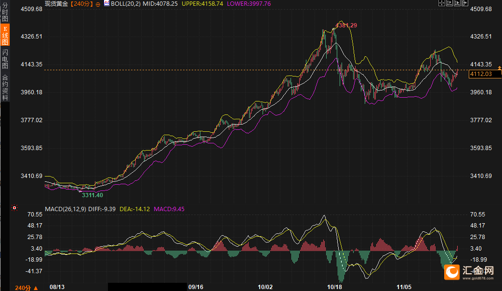The height and width of the screenshot is (291, 502).
Task: Click the MACD(26,12,9) indicator label
Action: click(x=66, y=209)
